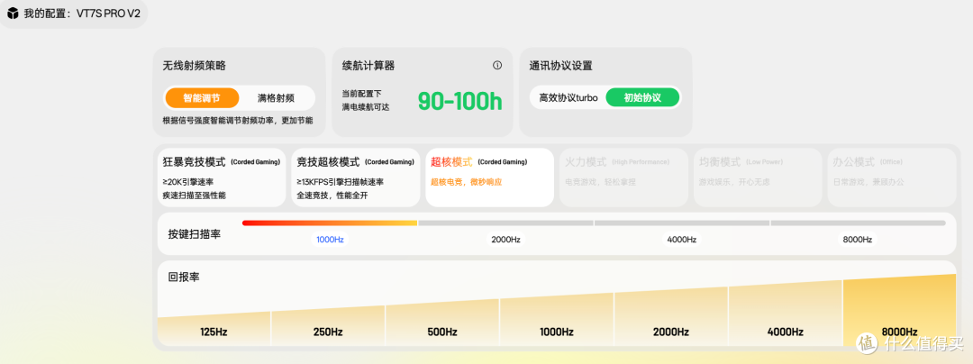This screenshot has height=364, width=973.
Task: Click the 90-100h battery life value
Action: point(459,101)
